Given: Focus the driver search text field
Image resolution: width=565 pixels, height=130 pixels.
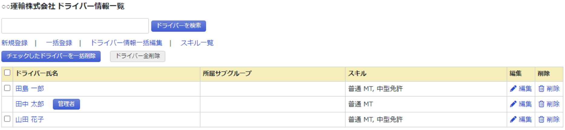Looking at the screenshot, I should tap(75, 26).
